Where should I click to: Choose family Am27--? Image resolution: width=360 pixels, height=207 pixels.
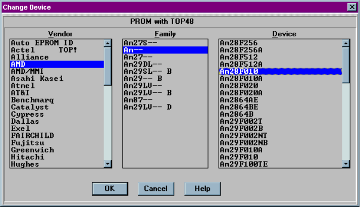[x=165, y=57]
